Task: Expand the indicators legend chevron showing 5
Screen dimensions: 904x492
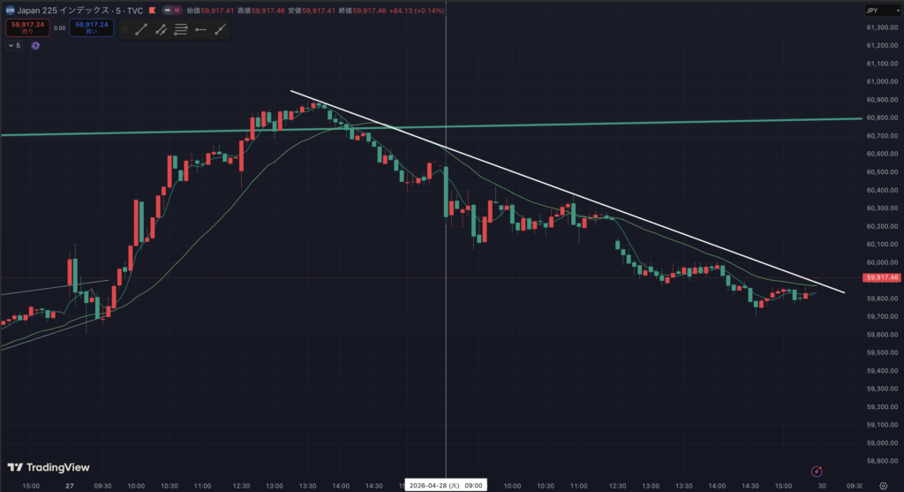Action: coord(14,45)
